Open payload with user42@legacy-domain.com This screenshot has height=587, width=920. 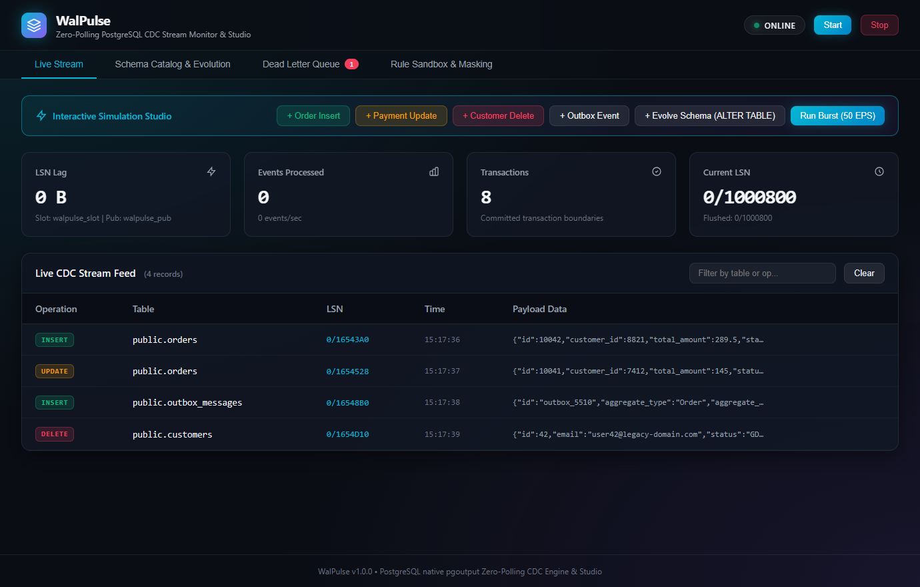coord(638,434)
